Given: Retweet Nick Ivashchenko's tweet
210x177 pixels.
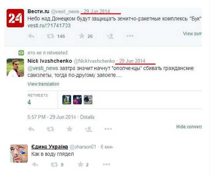Looking at the screenshot, I should 50,129.
